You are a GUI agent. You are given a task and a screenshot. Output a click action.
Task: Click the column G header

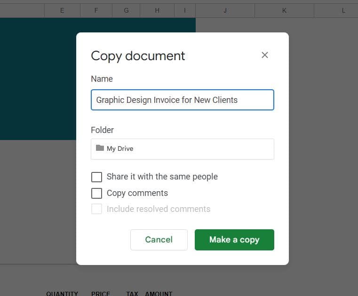[126, 10]
